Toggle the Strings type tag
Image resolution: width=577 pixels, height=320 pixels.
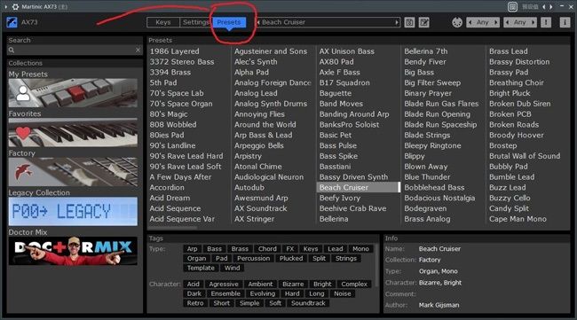click(346, 259)
